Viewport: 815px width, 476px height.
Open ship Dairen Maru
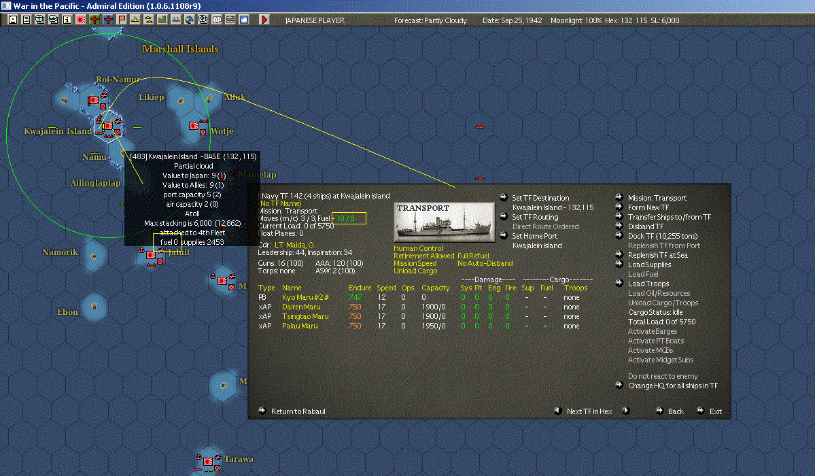click(x=301, y=307)
